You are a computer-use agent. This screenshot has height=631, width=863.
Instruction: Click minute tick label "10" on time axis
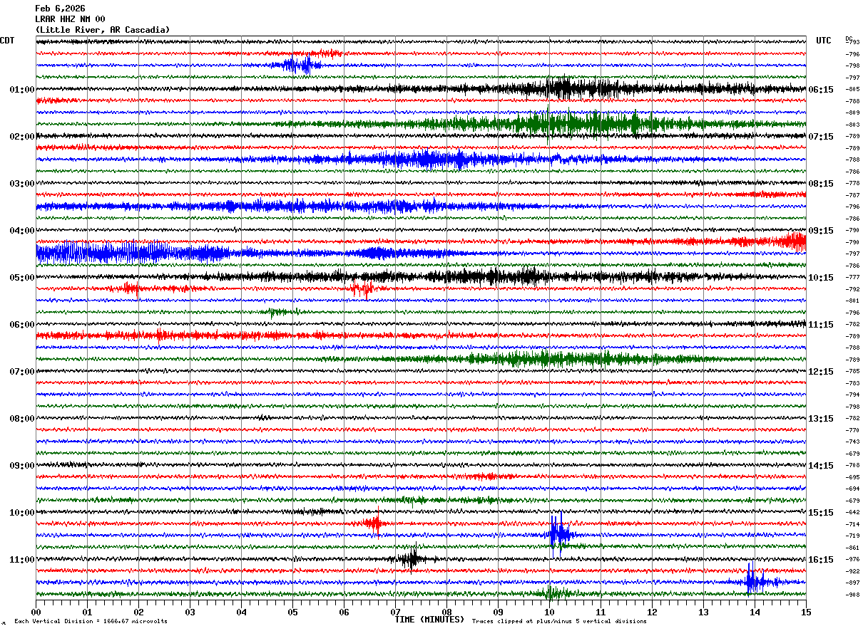(x=549, y=612)
